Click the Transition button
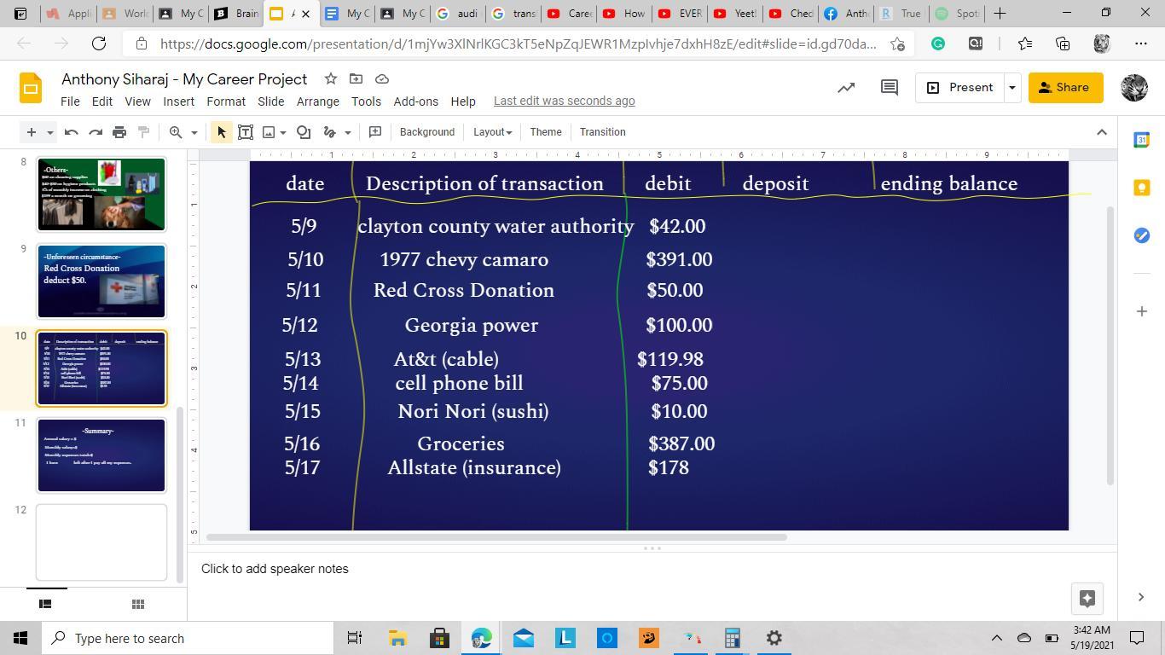This screenshot has width=1165, height=655. tap(603, 132)
